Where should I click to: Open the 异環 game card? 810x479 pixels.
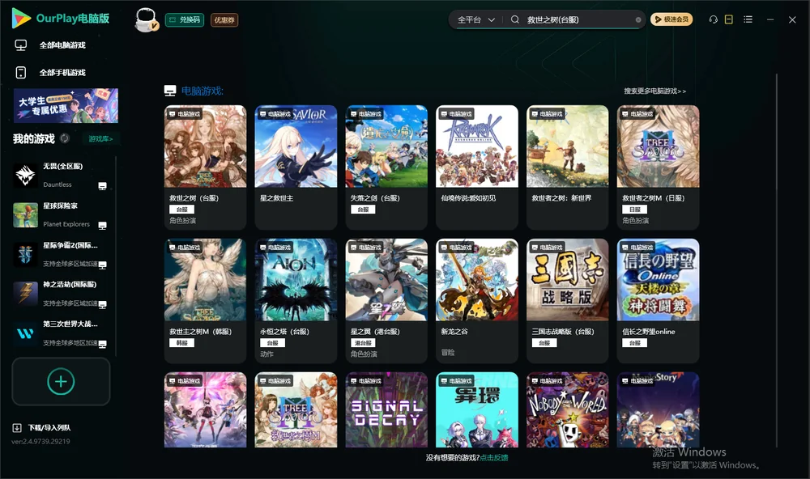tap(477, 410)
